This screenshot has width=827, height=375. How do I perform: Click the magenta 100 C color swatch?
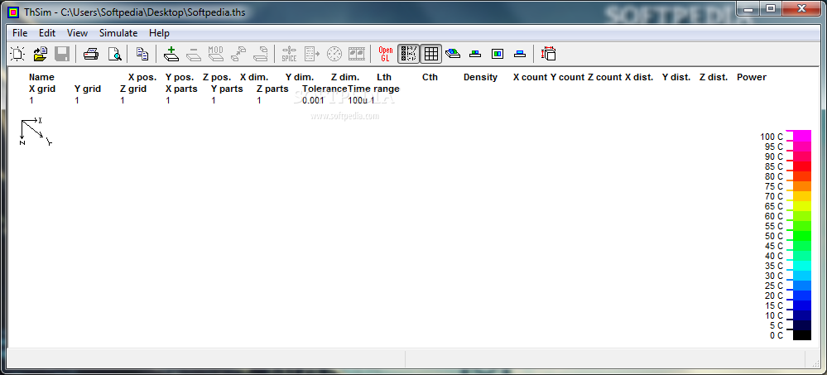point(802,136)
